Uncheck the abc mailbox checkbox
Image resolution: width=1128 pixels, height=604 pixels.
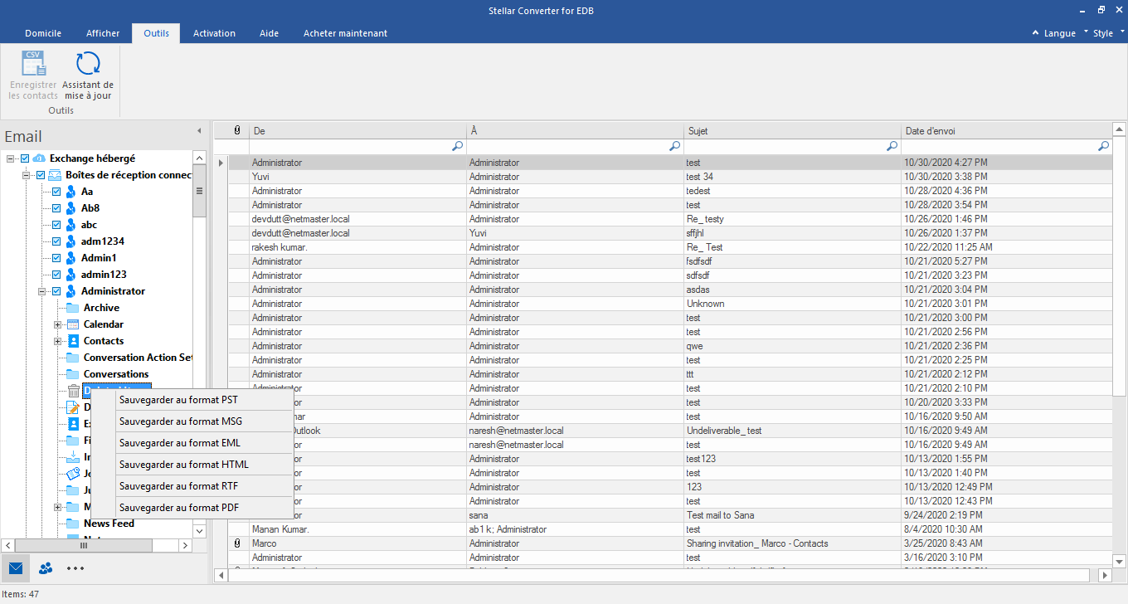(56, 225)
